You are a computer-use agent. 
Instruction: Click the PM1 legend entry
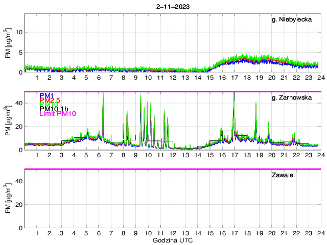(x=45, y=95)
